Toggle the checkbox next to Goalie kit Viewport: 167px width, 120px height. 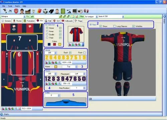tap(60, 35)
